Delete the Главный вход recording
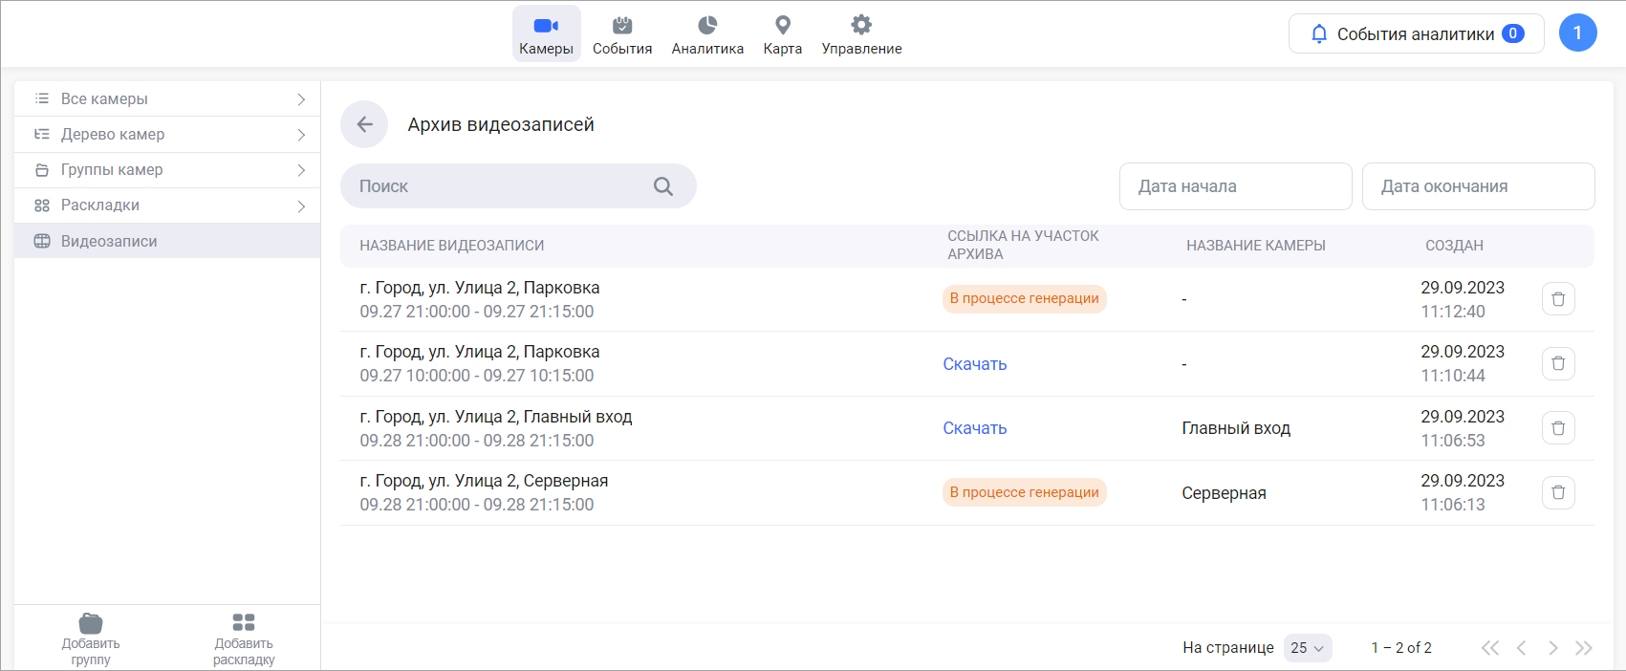The width and height of the screenshot is (1626, 671). (1557, 428)
